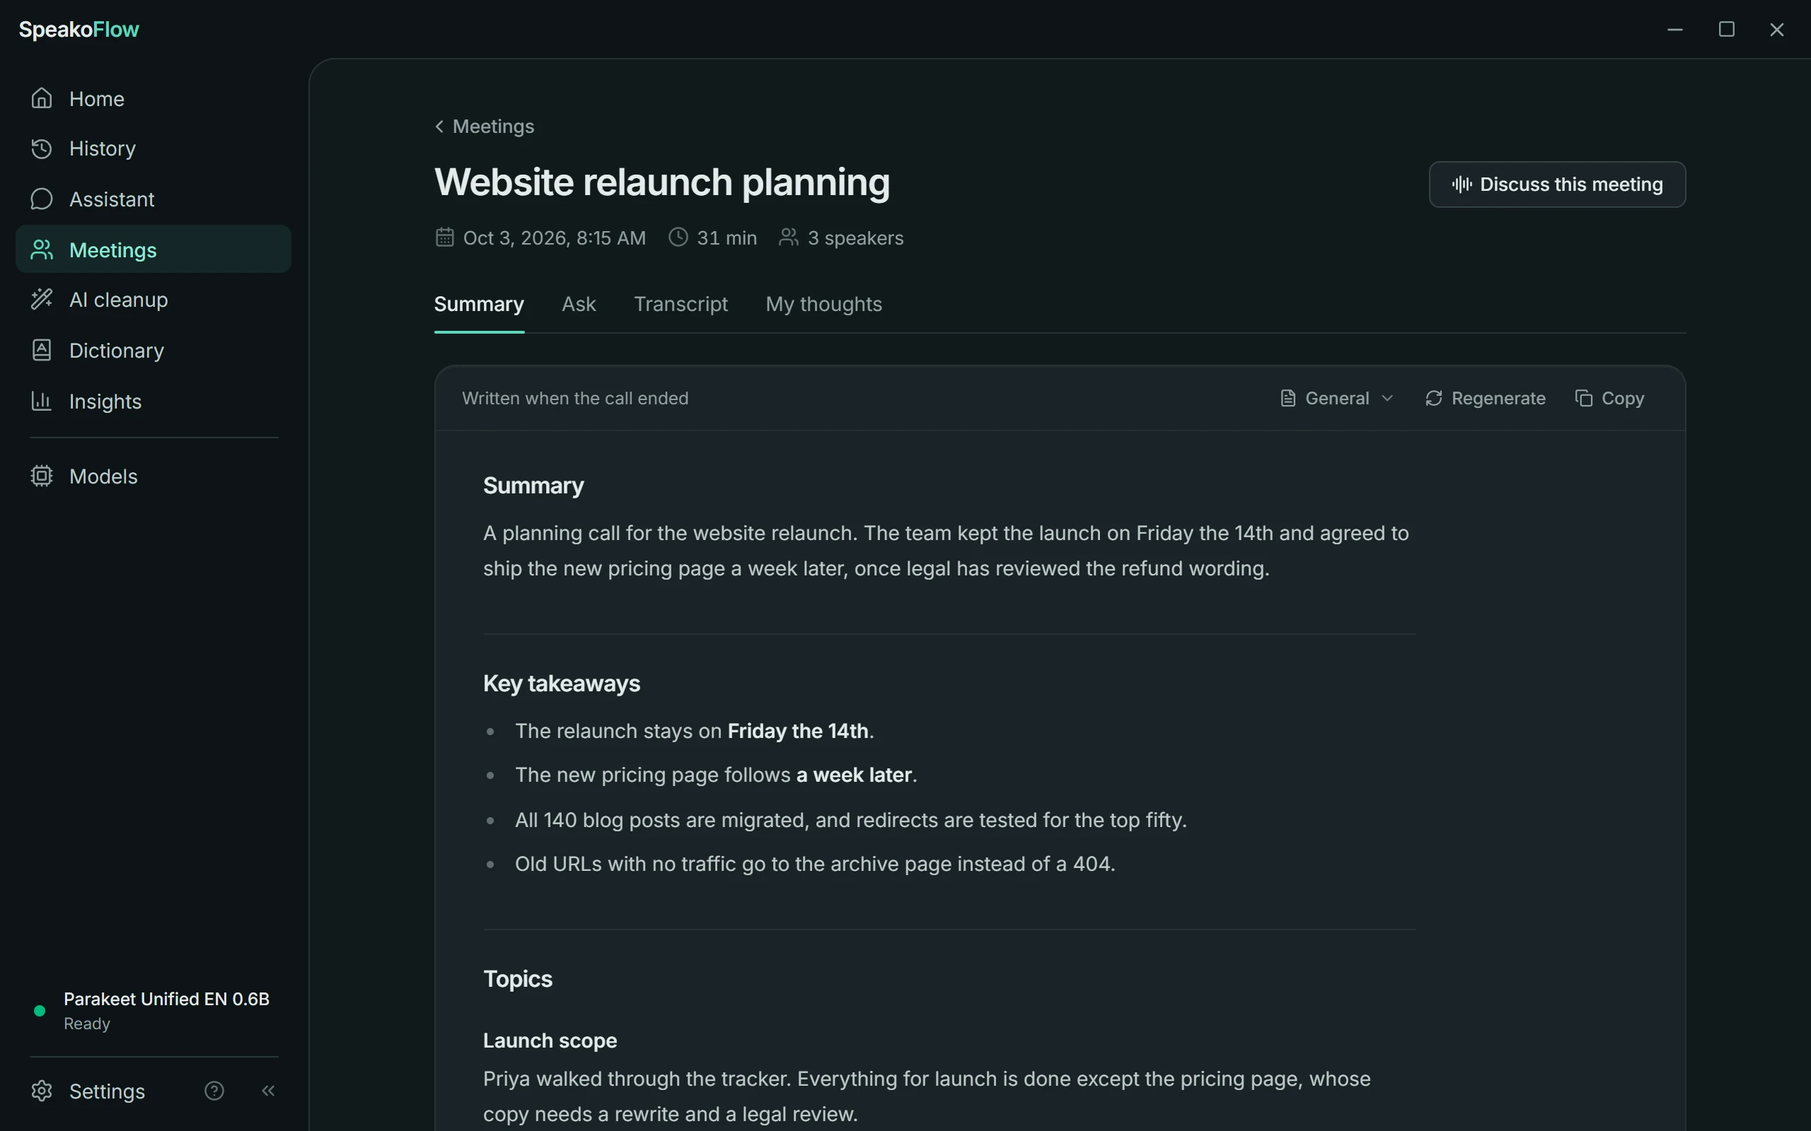Screen dimensions: 1811x1131
Task: Open the Transcript tab
Action: [681, 304]
